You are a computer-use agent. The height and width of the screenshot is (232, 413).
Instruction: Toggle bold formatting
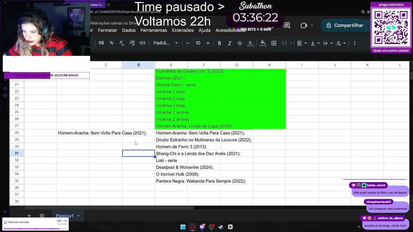(x=219, y=43)
